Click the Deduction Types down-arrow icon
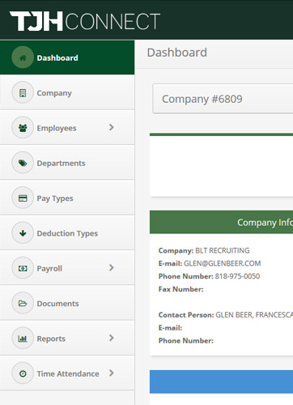Screen dimensions: 293x405 (x=23, y=233)
